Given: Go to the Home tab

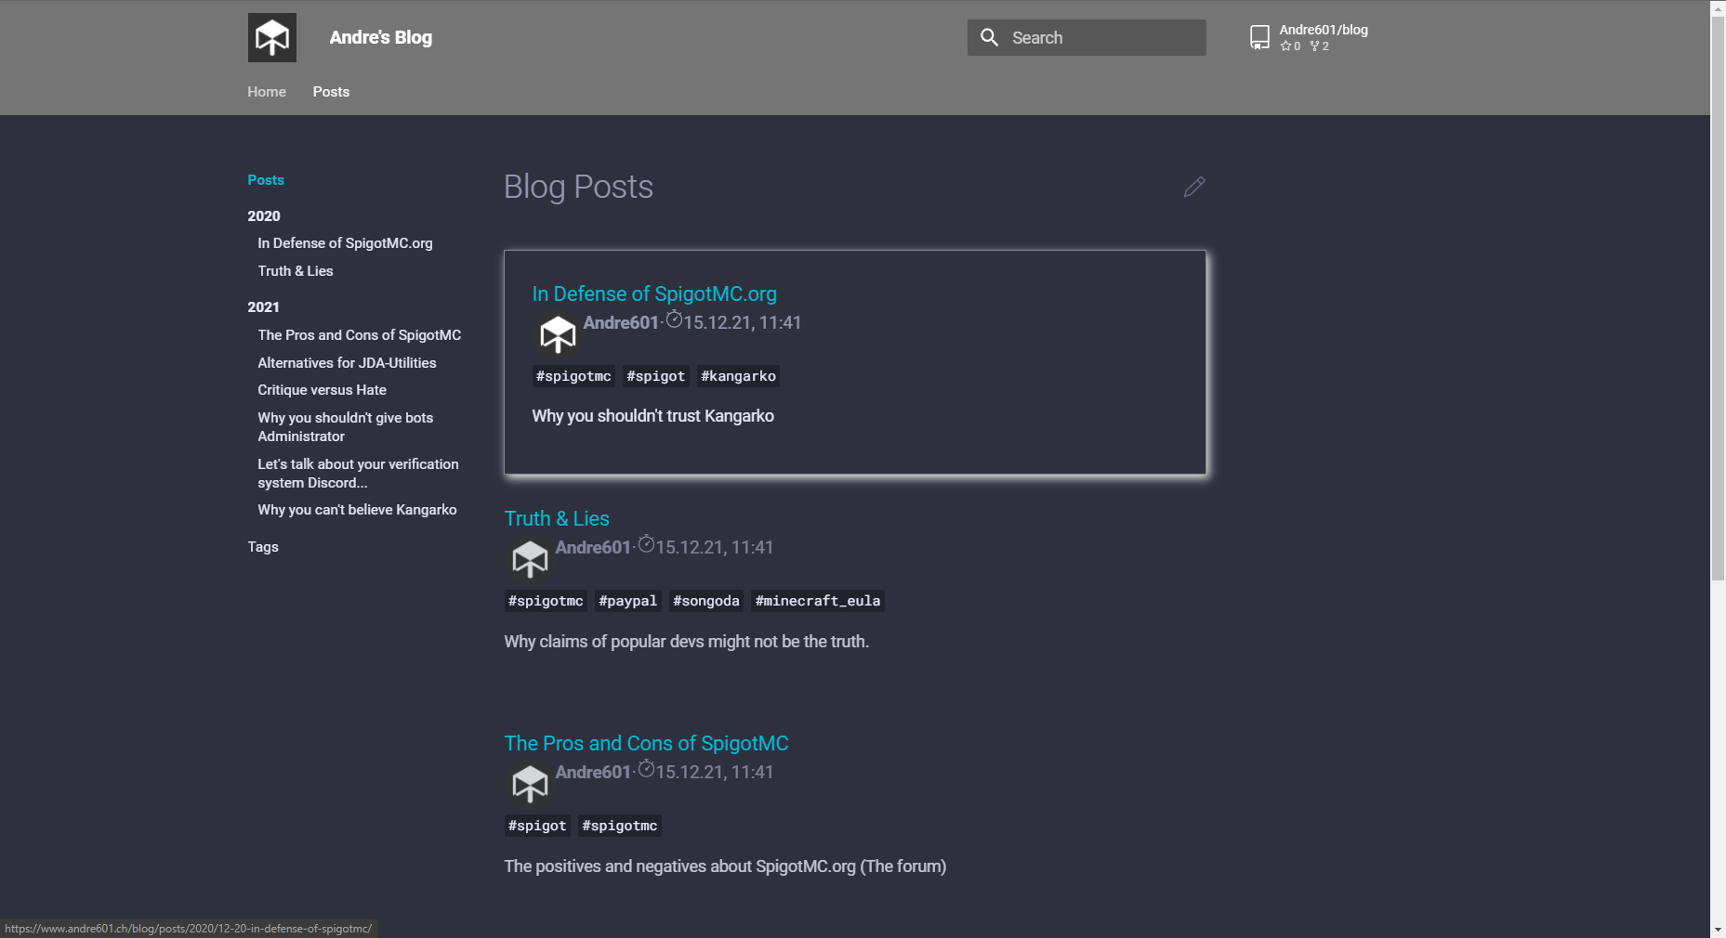Looking at the screenshot, I should [267, 92].
